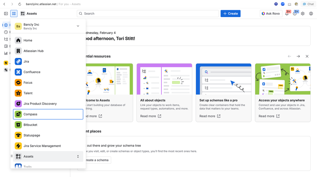The height and width of the screenshot is (177, 317).
Task: Select Talent from the app list
Action: (48, 93)
